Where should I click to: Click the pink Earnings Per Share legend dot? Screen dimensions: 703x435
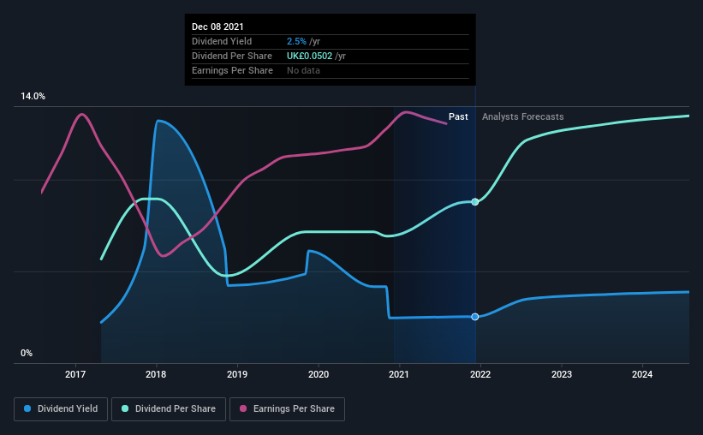coord(243,408)
